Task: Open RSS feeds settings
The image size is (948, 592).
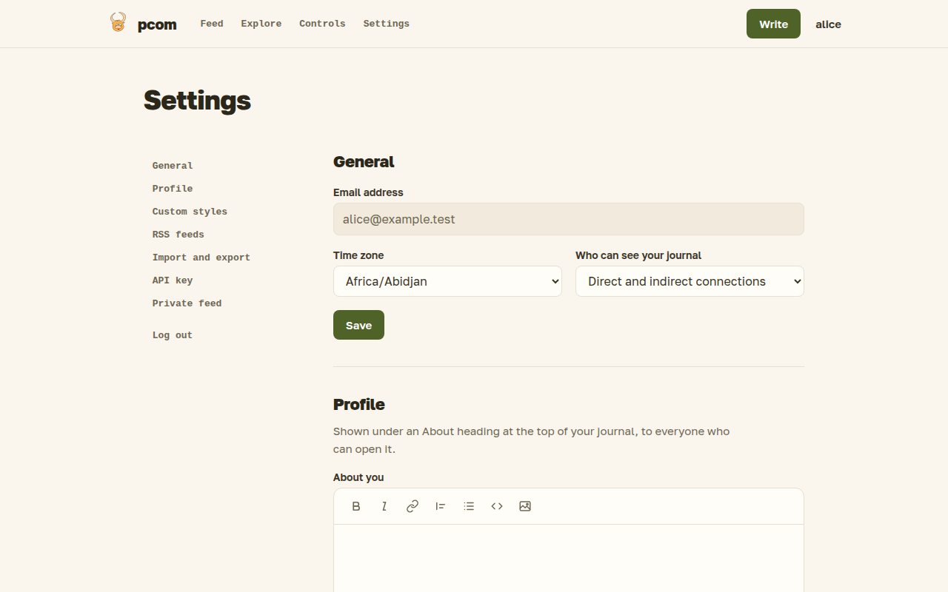Action: (x=178, y=235)
